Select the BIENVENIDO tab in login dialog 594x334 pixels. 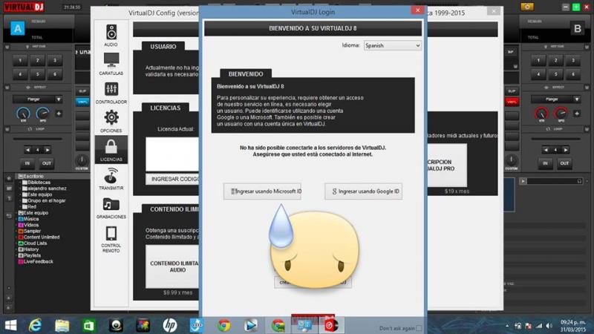[x=246, y=73]
